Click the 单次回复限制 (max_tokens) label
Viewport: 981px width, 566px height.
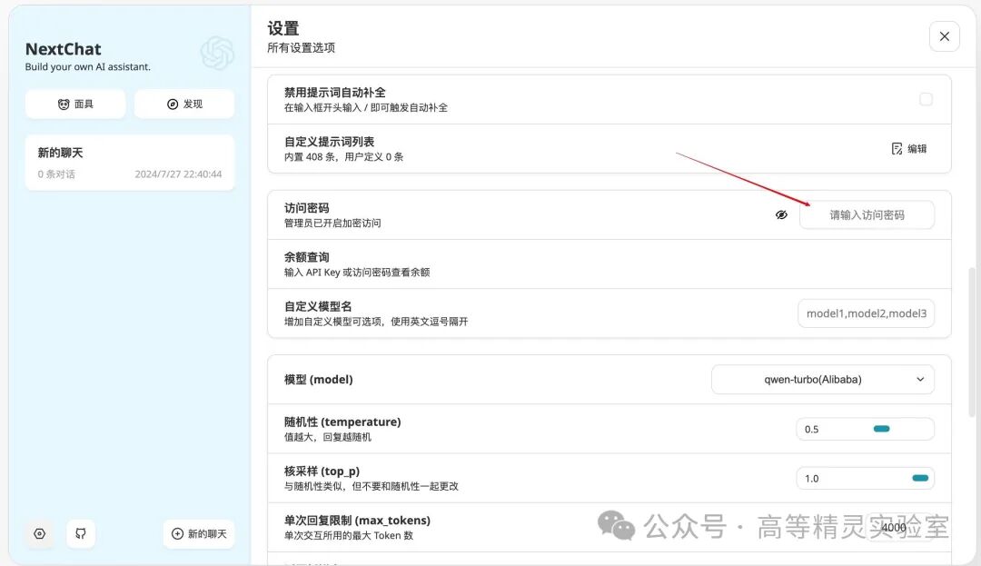coord(357,521)
